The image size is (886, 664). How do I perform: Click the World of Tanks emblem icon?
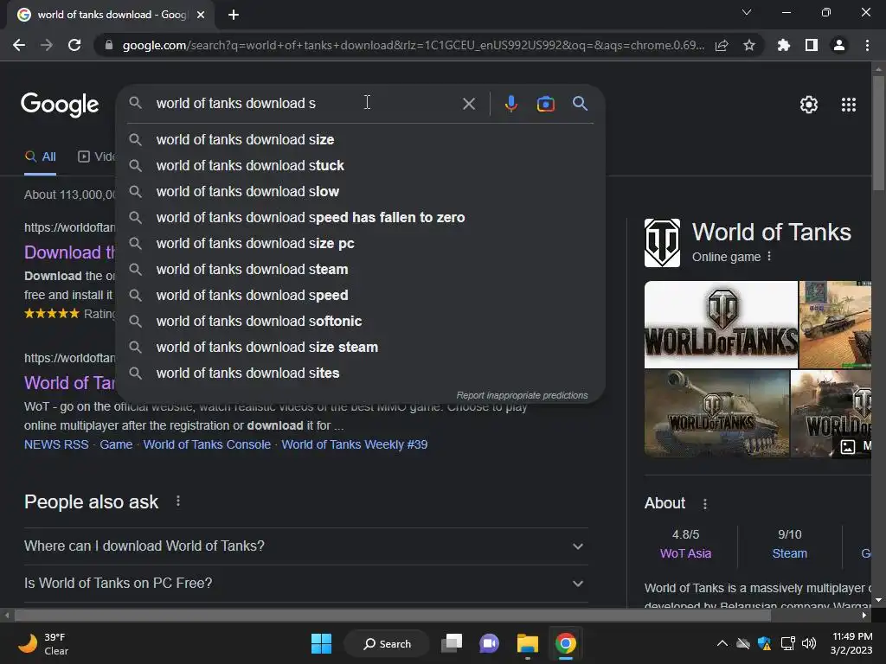tap(662, 243)
